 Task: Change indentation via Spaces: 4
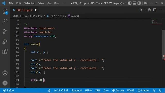point(77,90)
